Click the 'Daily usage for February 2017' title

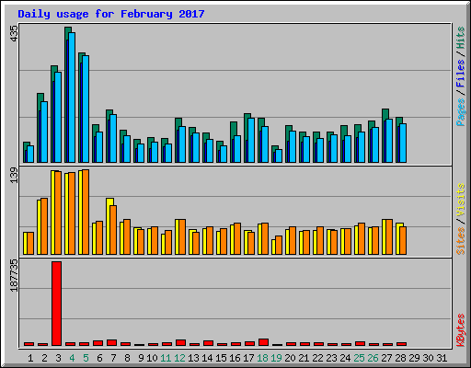tap(111, 14)
